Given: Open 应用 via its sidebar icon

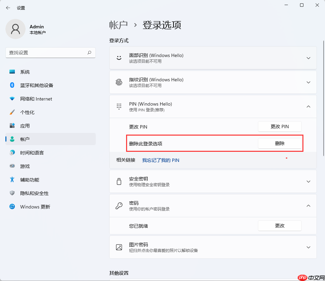Looking at the screenshot, I should 12,125.
